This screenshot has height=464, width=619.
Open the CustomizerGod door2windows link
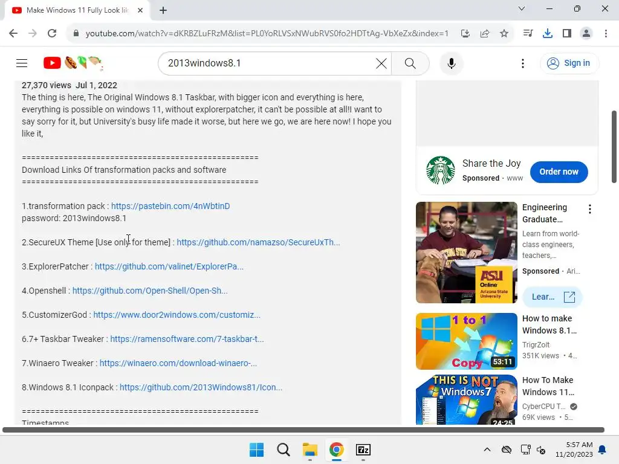click(x=177, y=315)
